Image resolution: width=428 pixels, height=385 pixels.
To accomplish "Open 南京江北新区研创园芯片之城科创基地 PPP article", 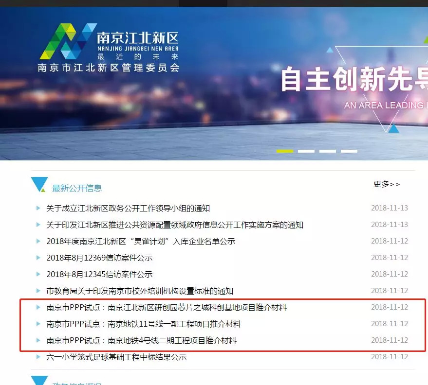I will click(x=167, y=307).
